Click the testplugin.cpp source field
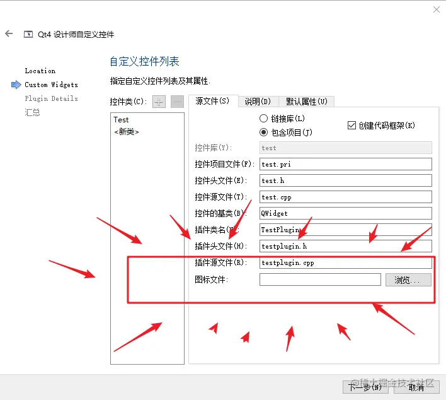446x400 pixels. pos(346,262)
